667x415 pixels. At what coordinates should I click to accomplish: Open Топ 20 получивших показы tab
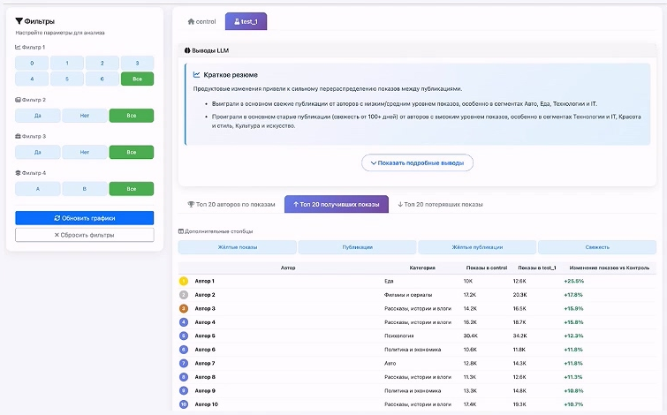pos(337,204)
